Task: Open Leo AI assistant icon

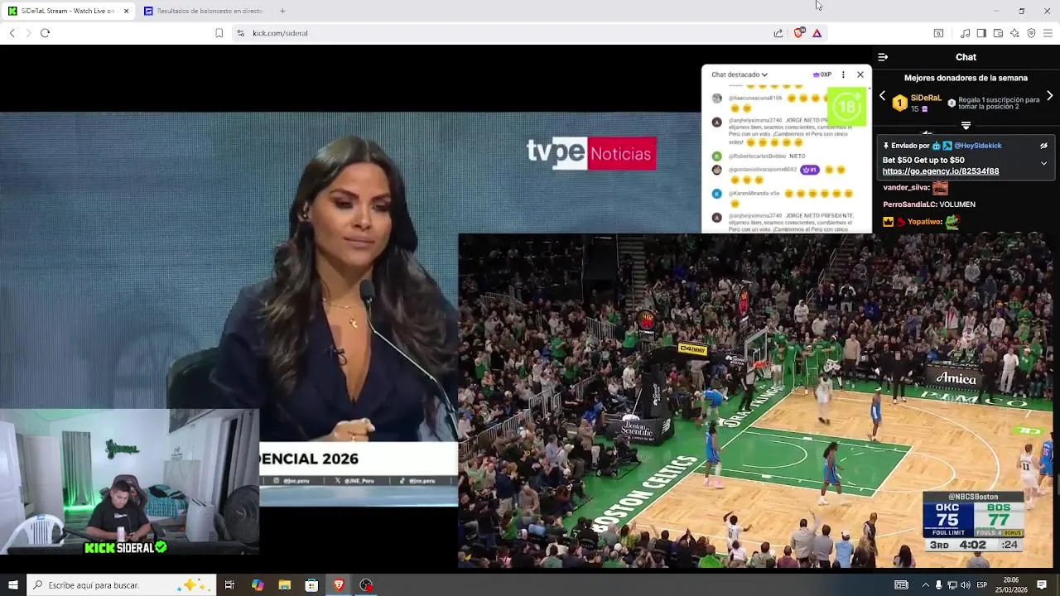Action: pyautogui.click(x=1014, y=33)
